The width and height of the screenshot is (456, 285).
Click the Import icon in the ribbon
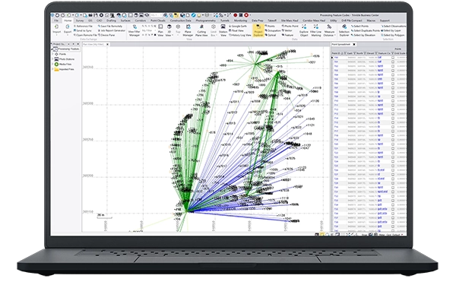(57, 27)
